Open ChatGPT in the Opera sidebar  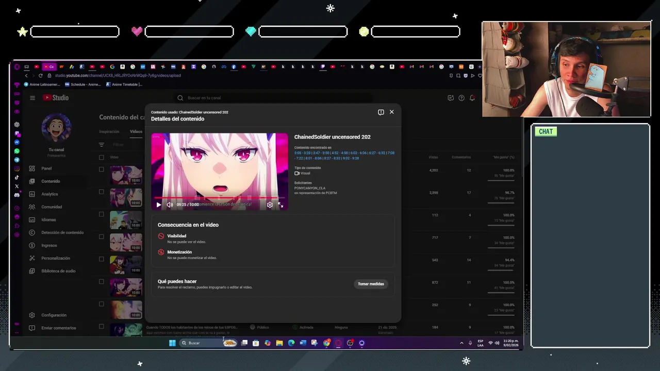[x=17, y=125]
